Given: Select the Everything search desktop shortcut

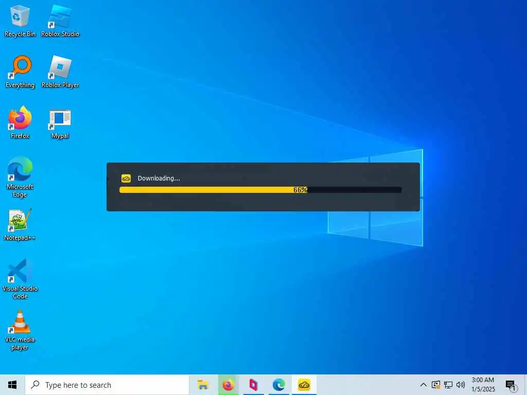Looking at the screenshot, I should [x=20, y=72].
